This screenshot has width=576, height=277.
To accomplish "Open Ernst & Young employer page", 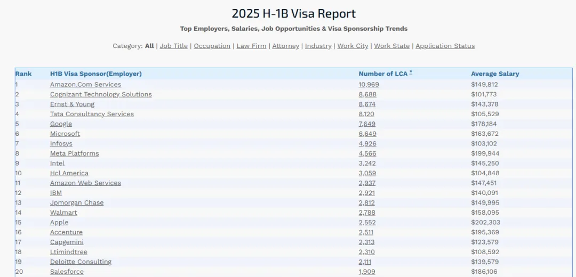I will (x=73, y=104).
